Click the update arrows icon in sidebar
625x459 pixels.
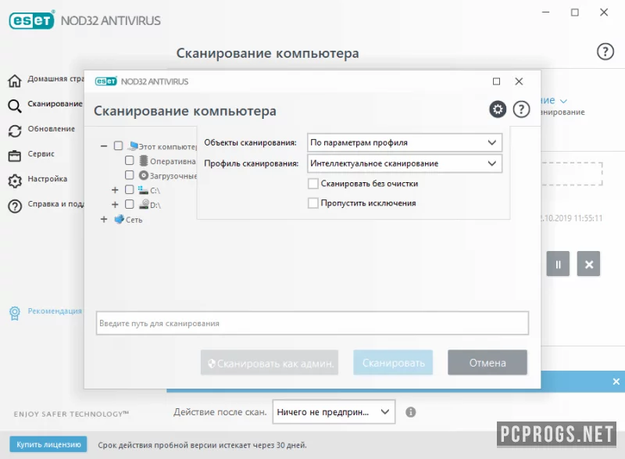(x=15, y=131)
